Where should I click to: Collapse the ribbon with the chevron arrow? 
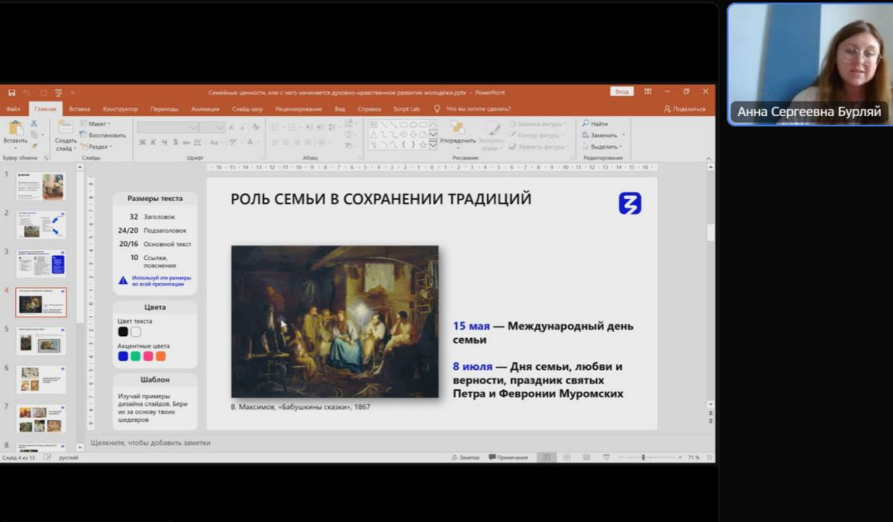click(x=708, y=158)
